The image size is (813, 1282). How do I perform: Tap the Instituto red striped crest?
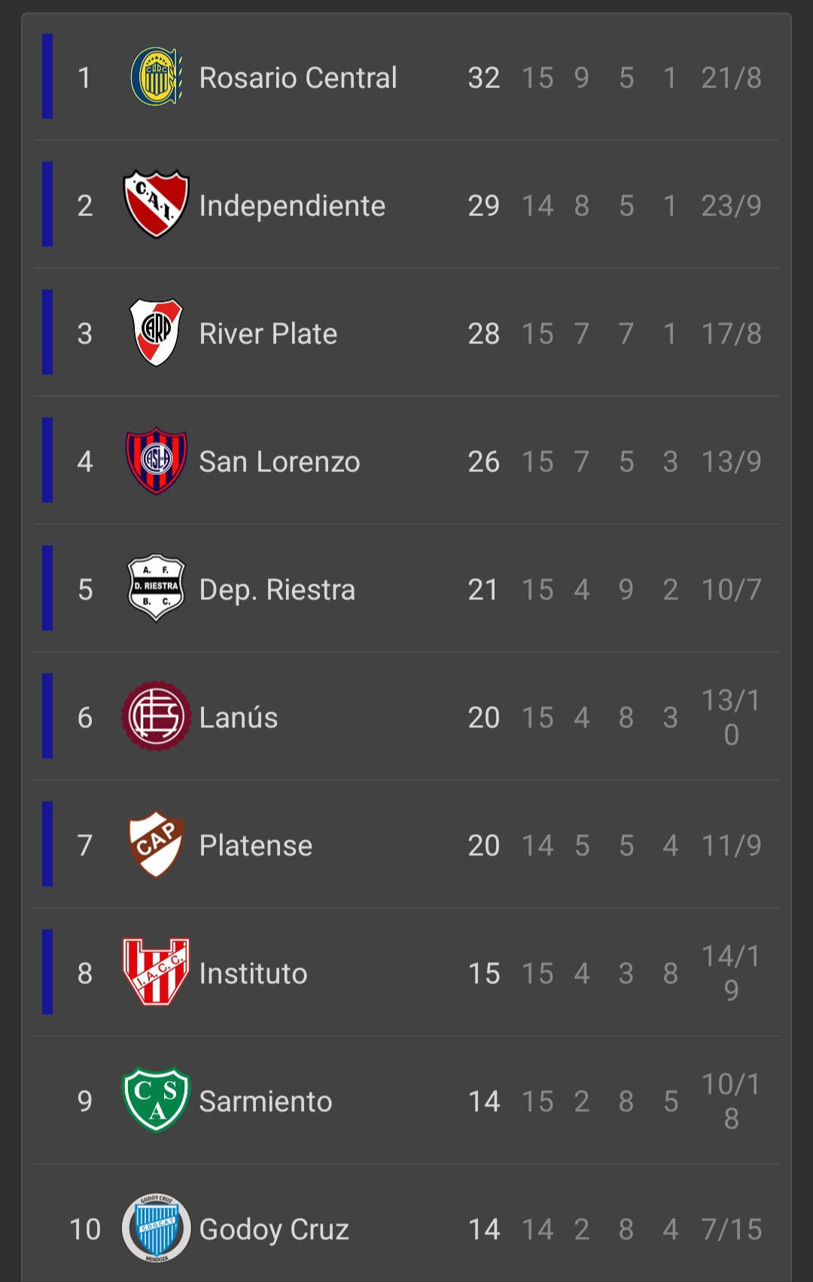click(156, 972)
